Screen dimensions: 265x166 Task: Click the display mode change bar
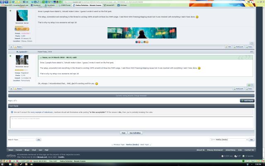pos(131,96)
